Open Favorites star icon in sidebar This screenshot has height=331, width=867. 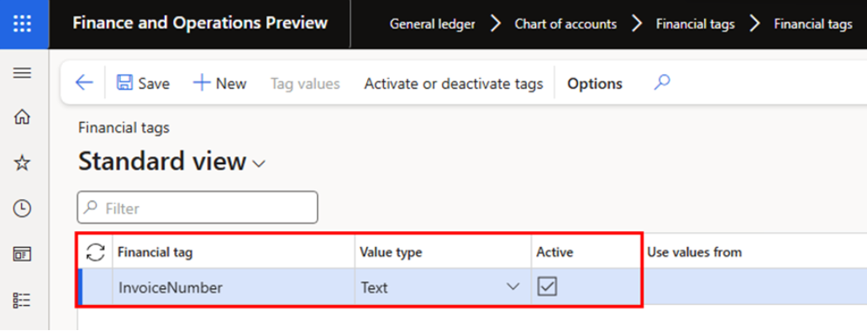coord(22,163)
